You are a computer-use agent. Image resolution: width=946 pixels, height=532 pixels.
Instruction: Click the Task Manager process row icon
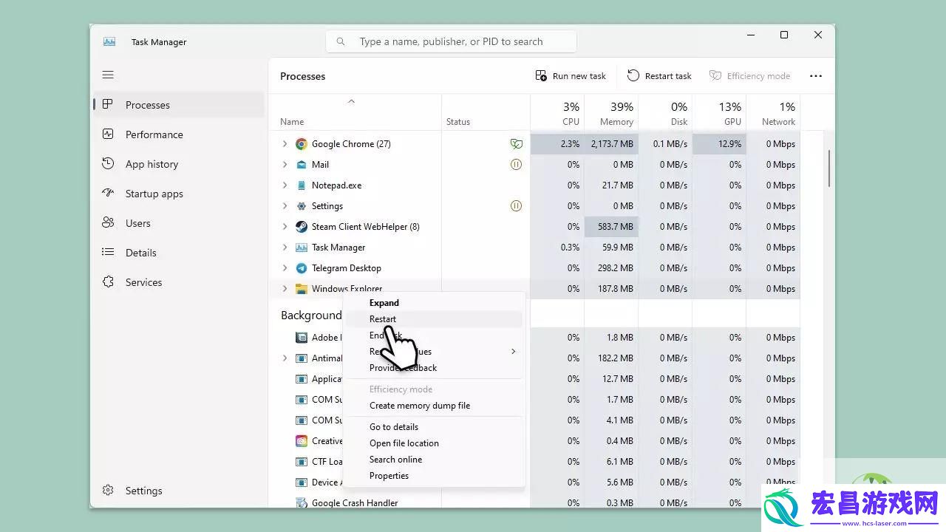coord(302,248)
